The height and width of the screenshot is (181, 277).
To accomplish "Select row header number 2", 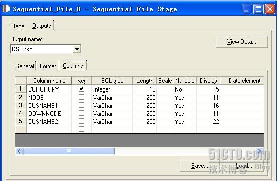I will 21,97.
